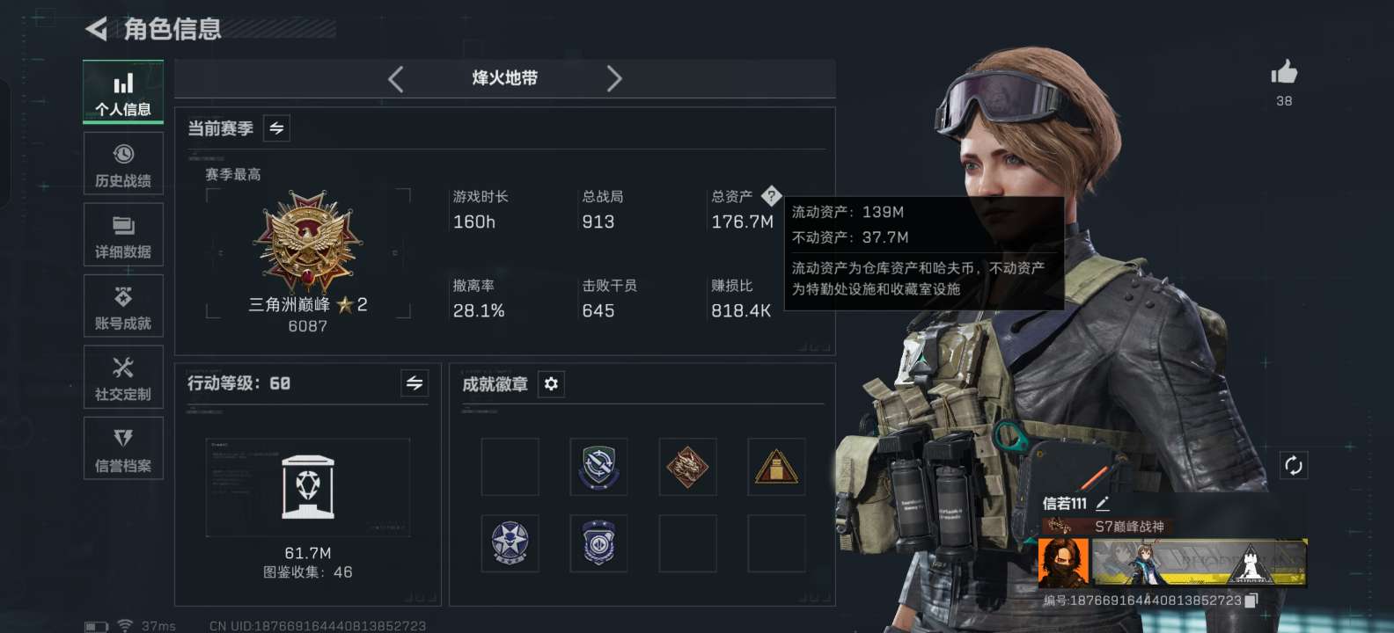Image resolution: width=1394 pixels, height=633 pixels.
Task: Copy the player ID number with copy icon
Action: coord(1251,600)
